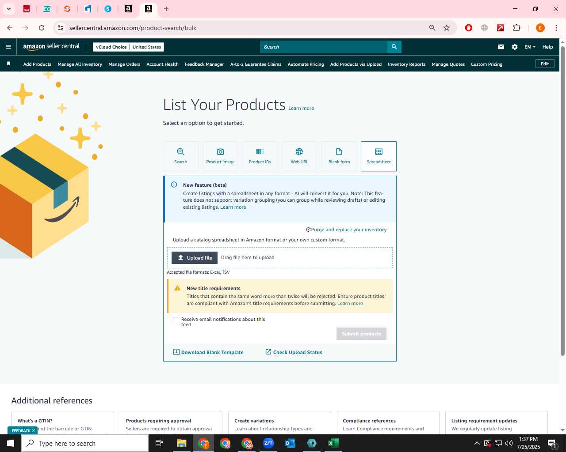Bookmark this page with star icon
Screen dimensions: 566x452
[x=447, y=28]
